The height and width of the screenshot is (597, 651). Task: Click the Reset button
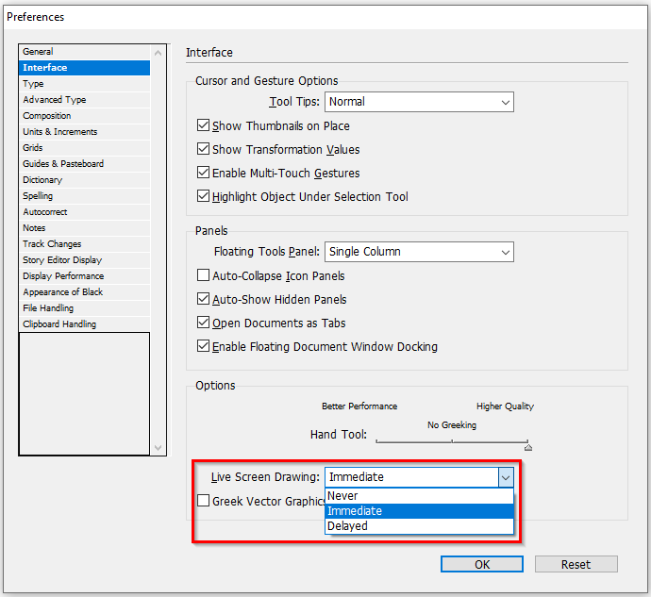pyautogui.click(x=576, y=564)
